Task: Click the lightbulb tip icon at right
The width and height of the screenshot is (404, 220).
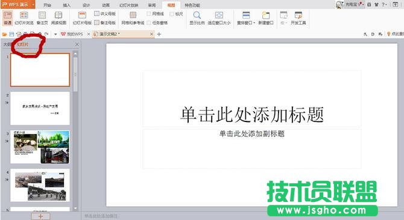Action: click(388, 34)
